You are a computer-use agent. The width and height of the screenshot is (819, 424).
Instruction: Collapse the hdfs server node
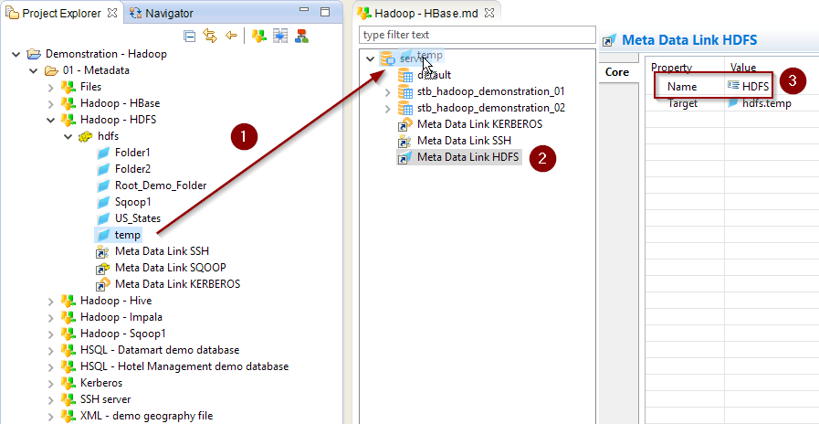tap(68, 136)
